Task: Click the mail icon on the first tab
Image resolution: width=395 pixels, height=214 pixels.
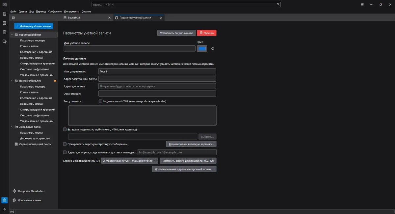Action: pyautogui.click(x=13, y=18)
